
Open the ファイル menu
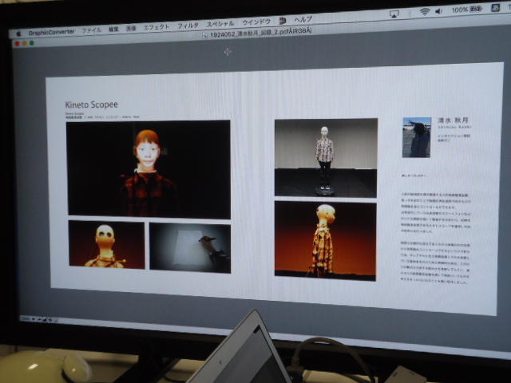[x=91, y=30]
